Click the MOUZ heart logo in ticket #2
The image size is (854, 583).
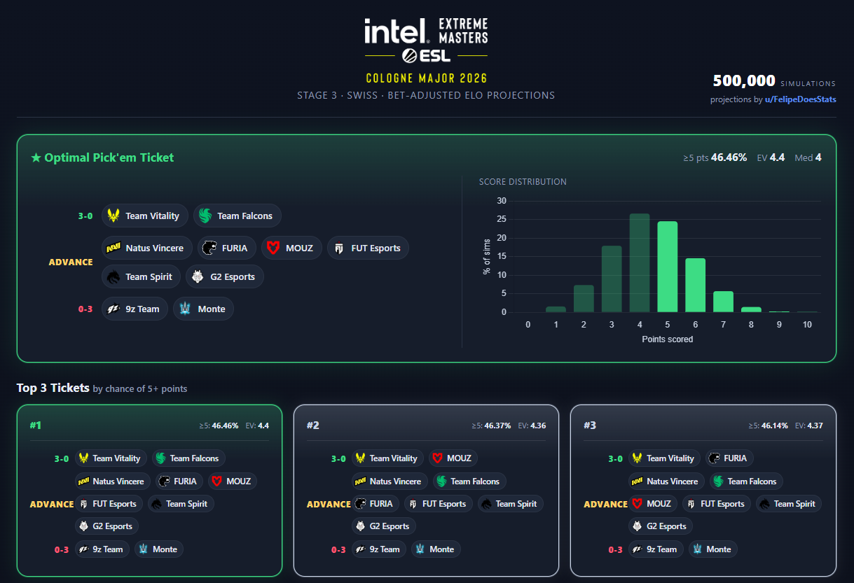coord(438,458)
